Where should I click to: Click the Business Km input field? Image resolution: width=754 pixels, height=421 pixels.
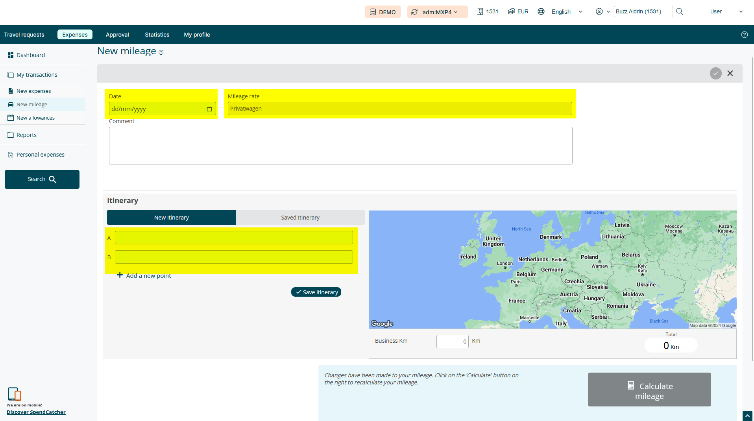pyautogui.click(x=452, y=341)
